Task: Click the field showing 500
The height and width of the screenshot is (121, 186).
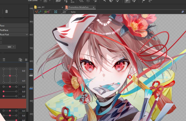Action: point(6,47)
